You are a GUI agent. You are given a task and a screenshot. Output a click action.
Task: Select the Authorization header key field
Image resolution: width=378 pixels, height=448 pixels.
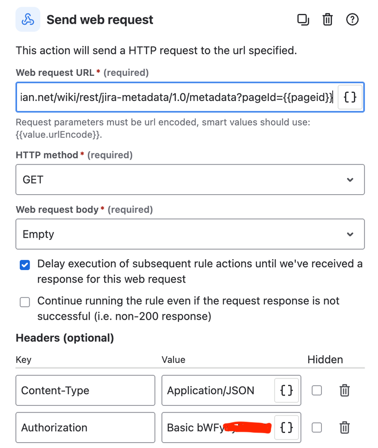tap(85, 427)
